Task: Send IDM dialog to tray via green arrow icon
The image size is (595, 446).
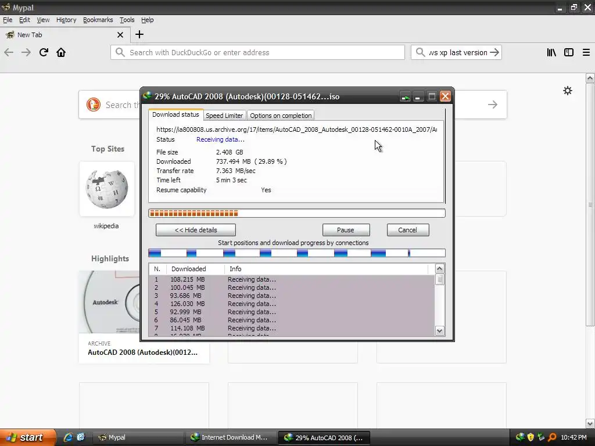Action: click(x=405, y=97)
